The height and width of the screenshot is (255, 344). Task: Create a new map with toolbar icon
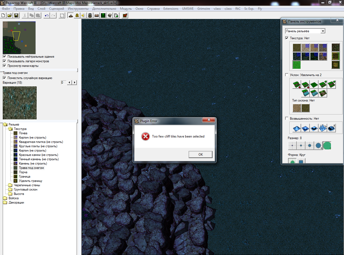click(4, 15)
